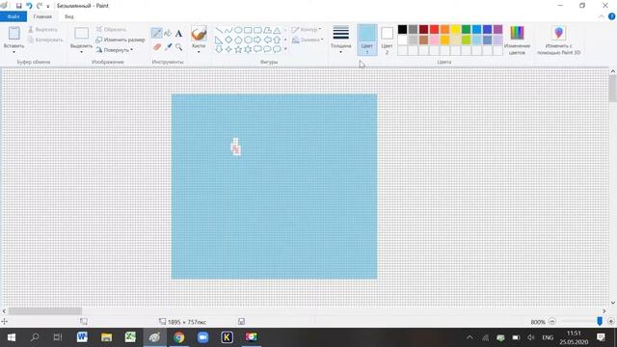This screenshot has height=347, width=617.
Task: Click the vertical scrollbar down arrow
Action: tap(613, 303)
